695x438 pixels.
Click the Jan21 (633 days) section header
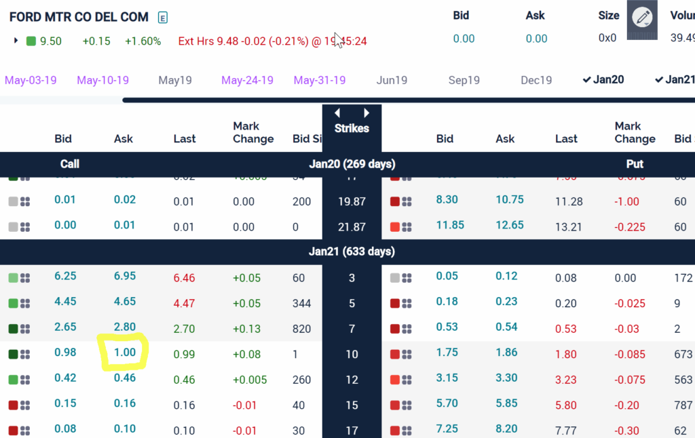[x=352, y=252]
